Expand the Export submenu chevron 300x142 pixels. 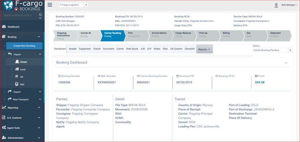point(40,92)
